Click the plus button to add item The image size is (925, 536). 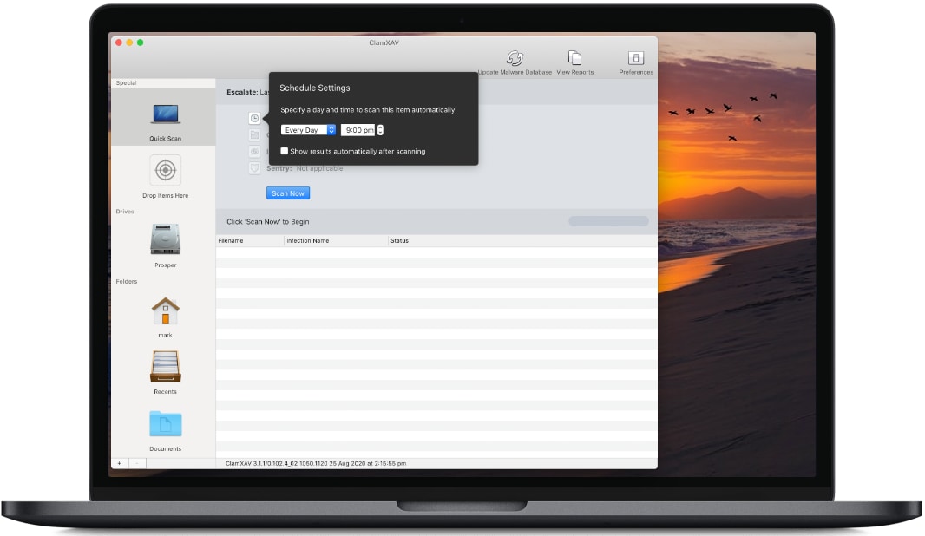(120, 463)
